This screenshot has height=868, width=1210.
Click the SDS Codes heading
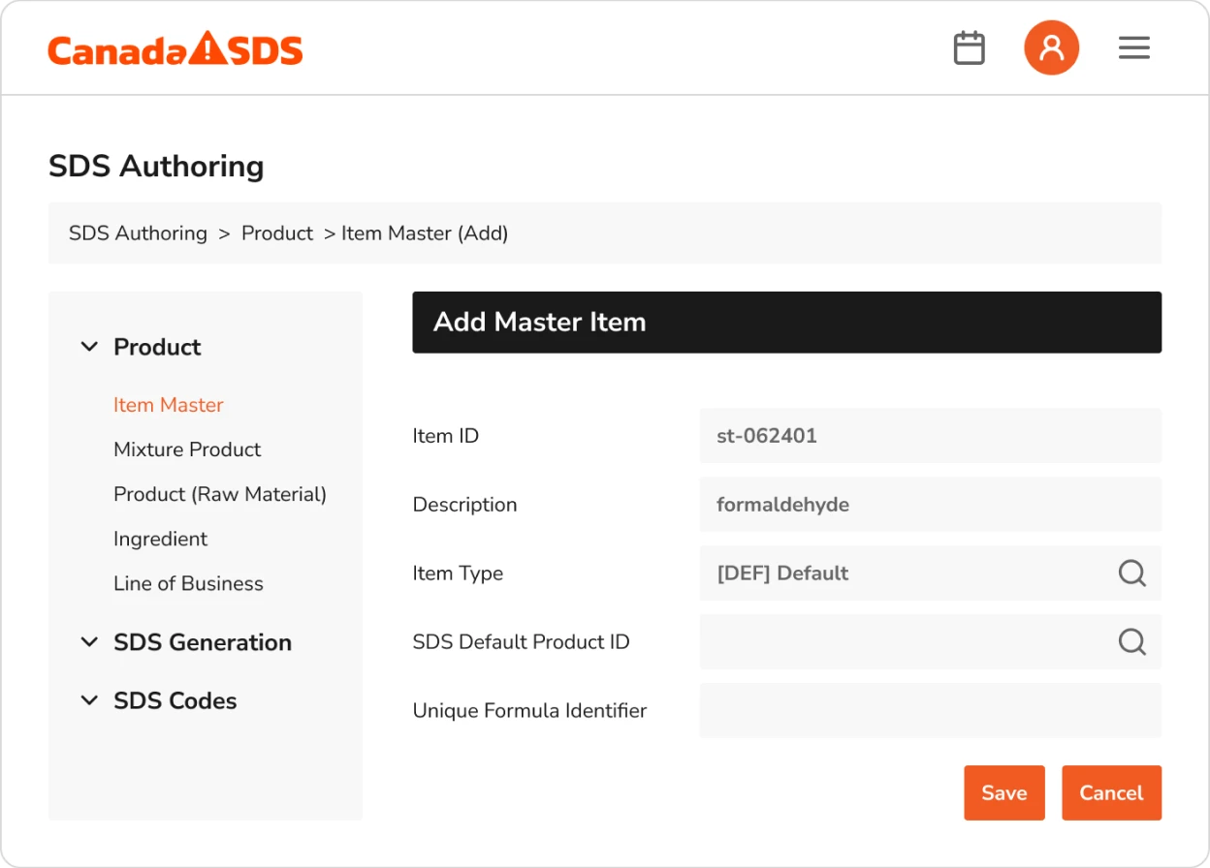point(175,700)
